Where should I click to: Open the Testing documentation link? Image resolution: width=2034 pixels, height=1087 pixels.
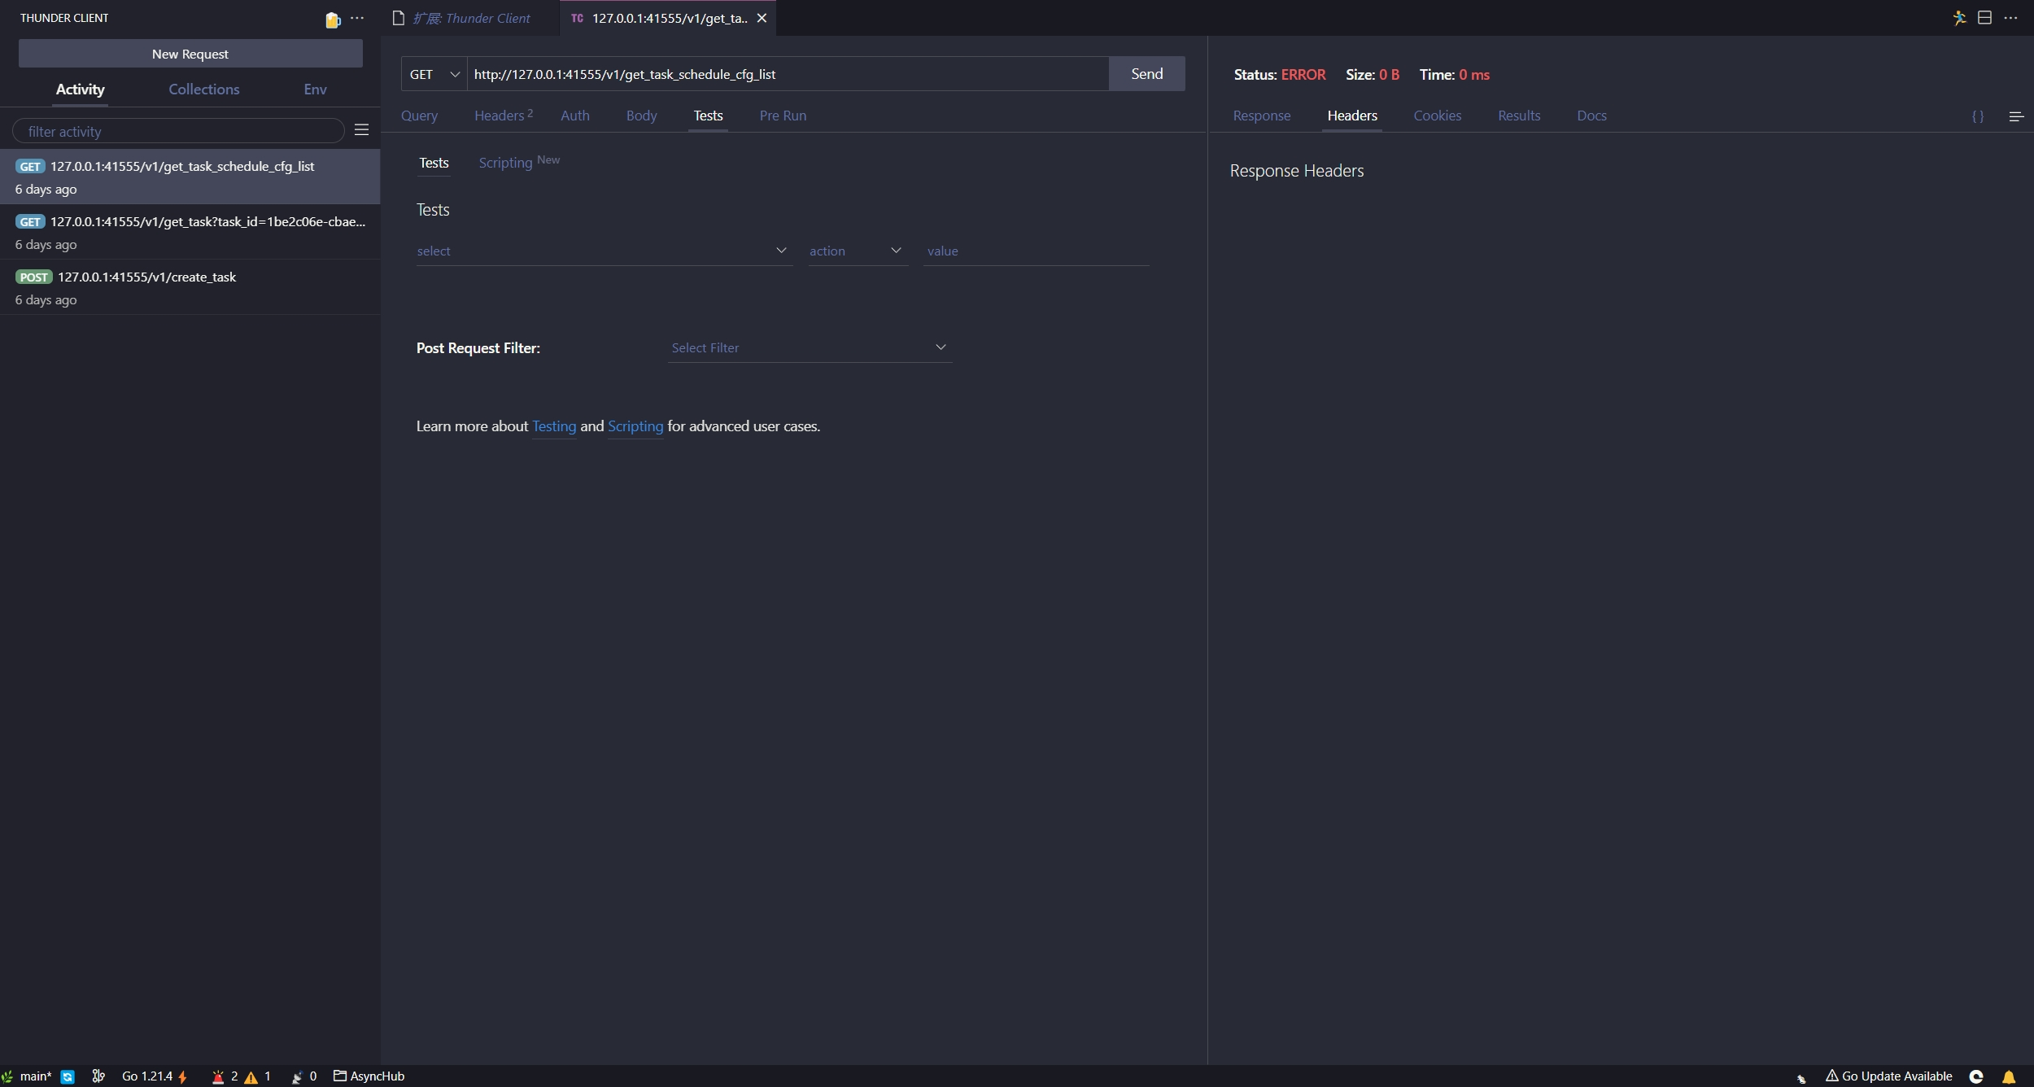tap(553, 426)
